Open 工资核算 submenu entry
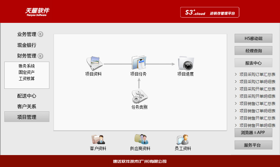 click(x=27, y=79)
